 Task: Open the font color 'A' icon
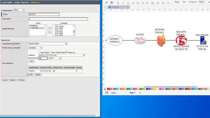point(168,3)
